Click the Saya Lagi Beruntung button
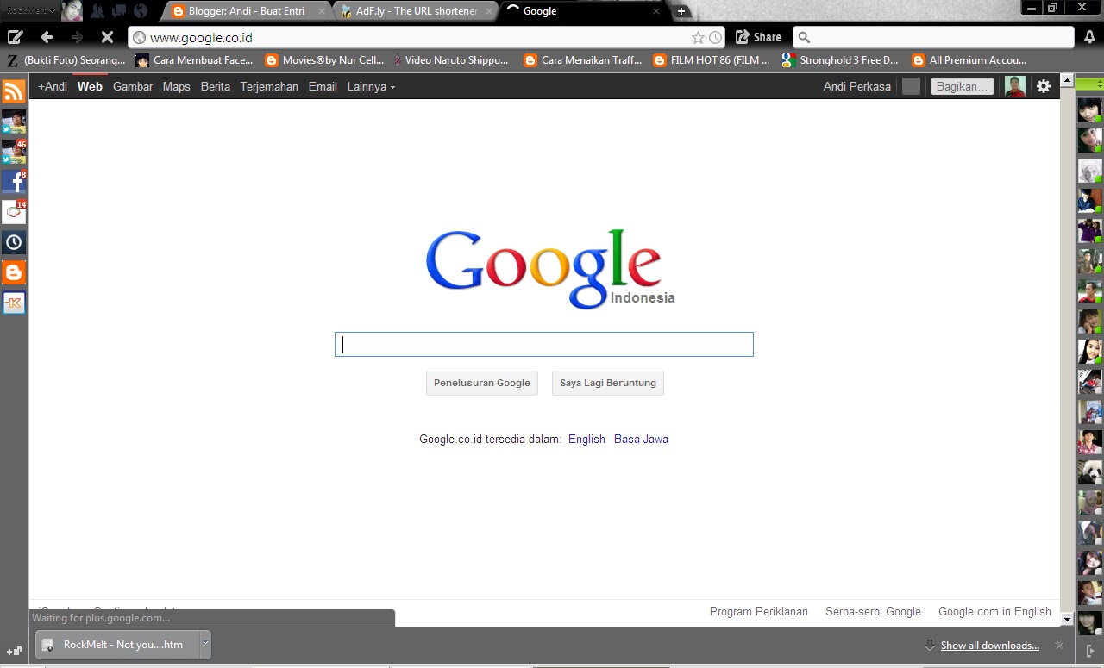1104x668 pixels. click(x=608, y=383)
